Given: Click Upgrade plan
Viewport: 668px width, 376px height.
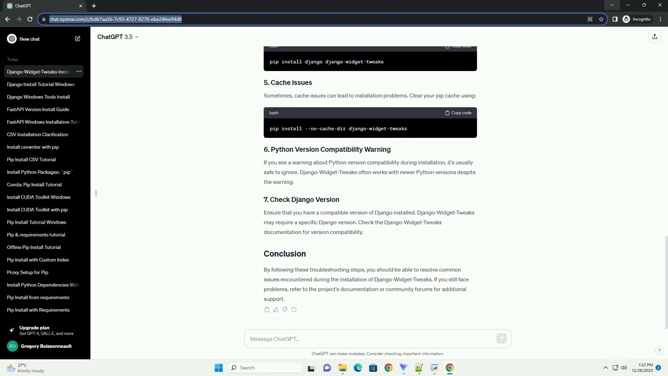Looking at the screenshot, I should 45,330.
